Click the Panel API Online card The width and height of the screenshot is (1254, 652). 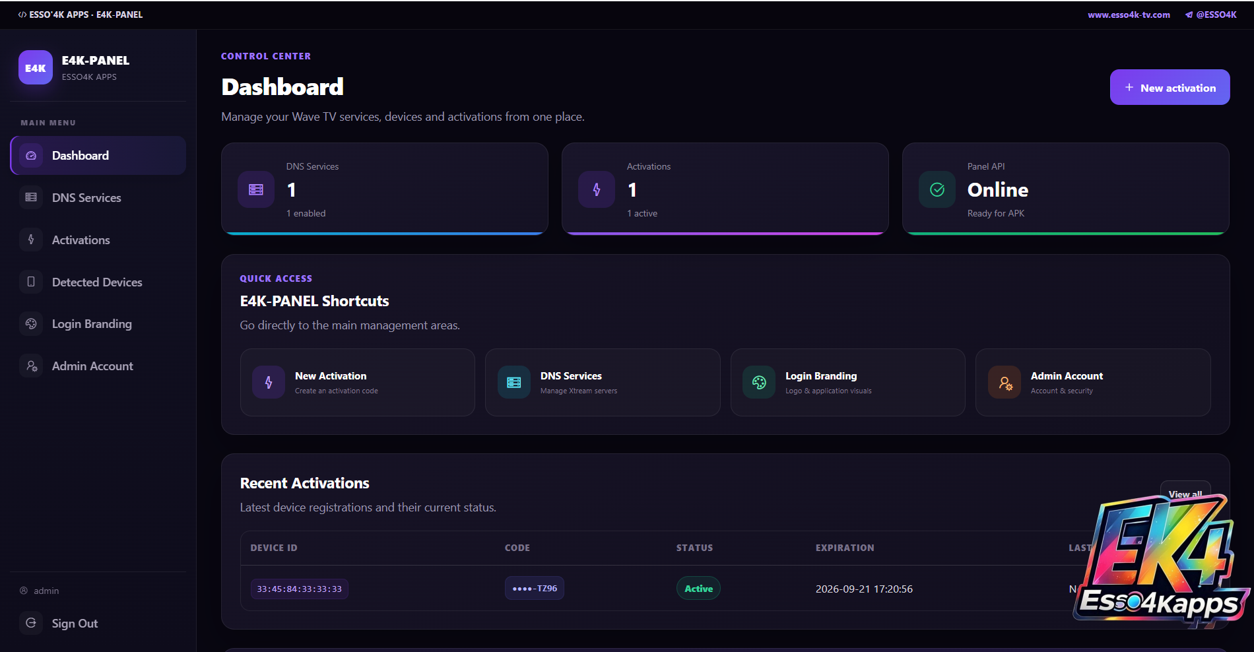click(1066, 189)
